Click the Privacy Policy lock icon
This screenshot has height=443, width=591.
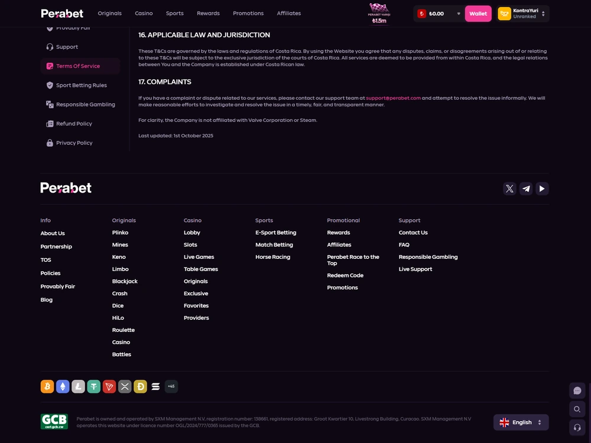click(50, 143)
